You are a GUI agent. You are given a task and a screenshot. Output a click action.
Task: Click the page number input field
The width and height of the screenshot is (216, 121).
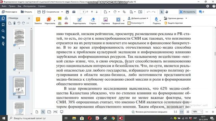[82, 12]
